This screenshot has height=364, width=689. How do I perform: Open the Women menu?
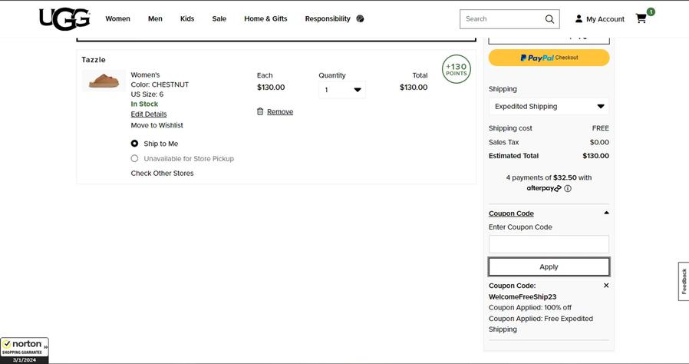117,18
